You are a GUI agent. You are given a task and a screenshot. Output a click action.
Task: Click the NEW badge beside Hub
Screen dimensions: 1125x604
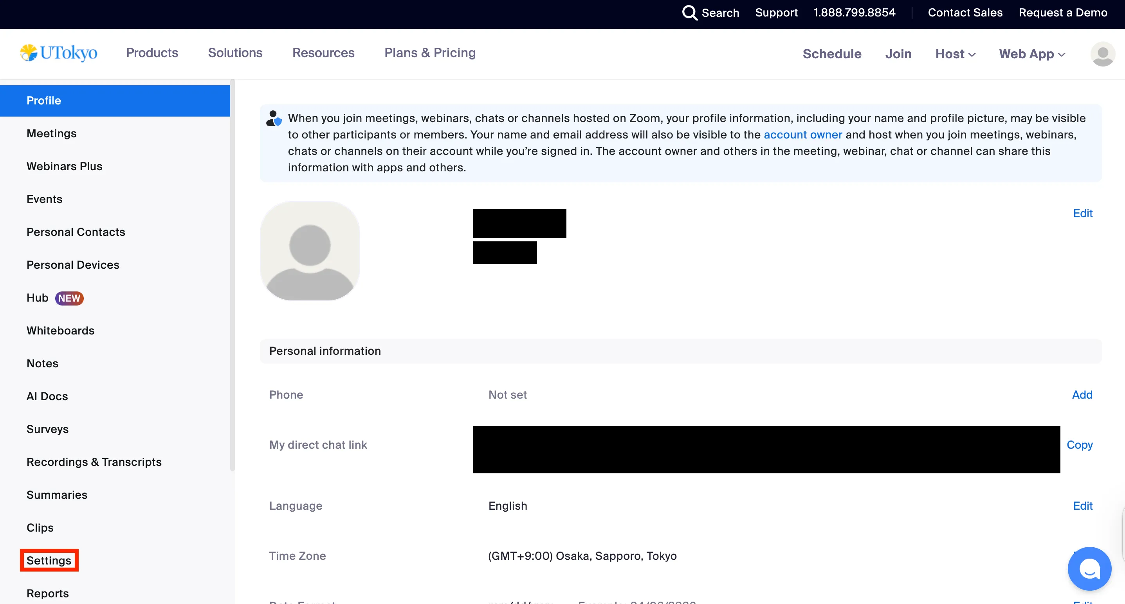click(x=69, y=298)
